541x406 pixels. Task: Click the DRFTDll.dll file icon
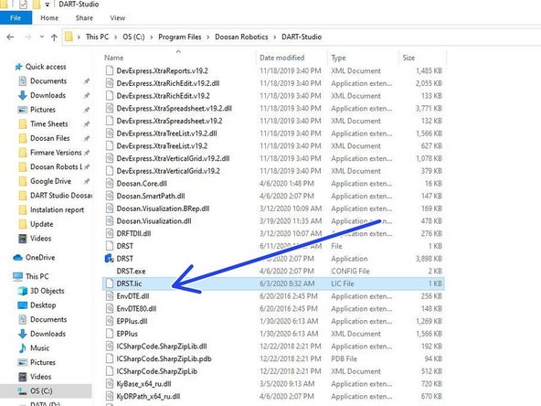click(x=110, y=233)
